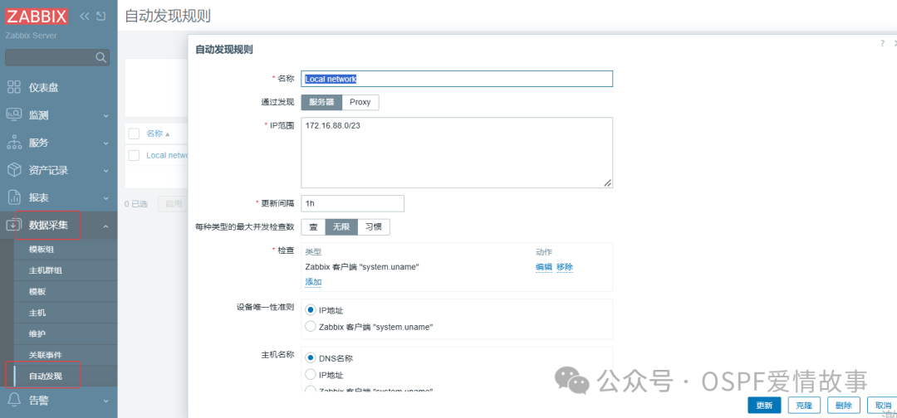Image resolution: width=897 pixels, height=418 pixels.
Task: Tick the select-all checkbox in table header
Action: click(134, 134)
